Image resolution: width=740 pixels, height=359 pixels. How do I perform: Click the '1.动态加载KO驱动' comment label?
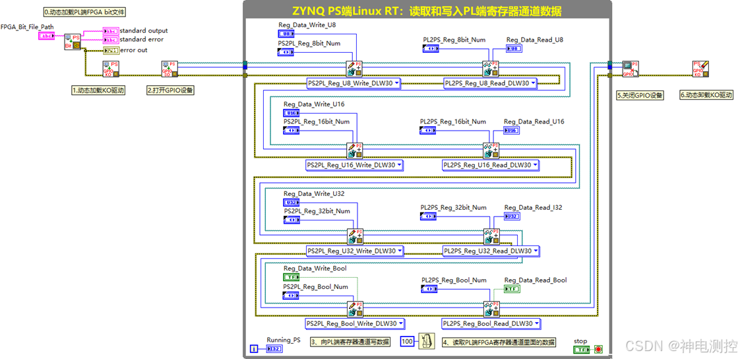click(98, 90)
